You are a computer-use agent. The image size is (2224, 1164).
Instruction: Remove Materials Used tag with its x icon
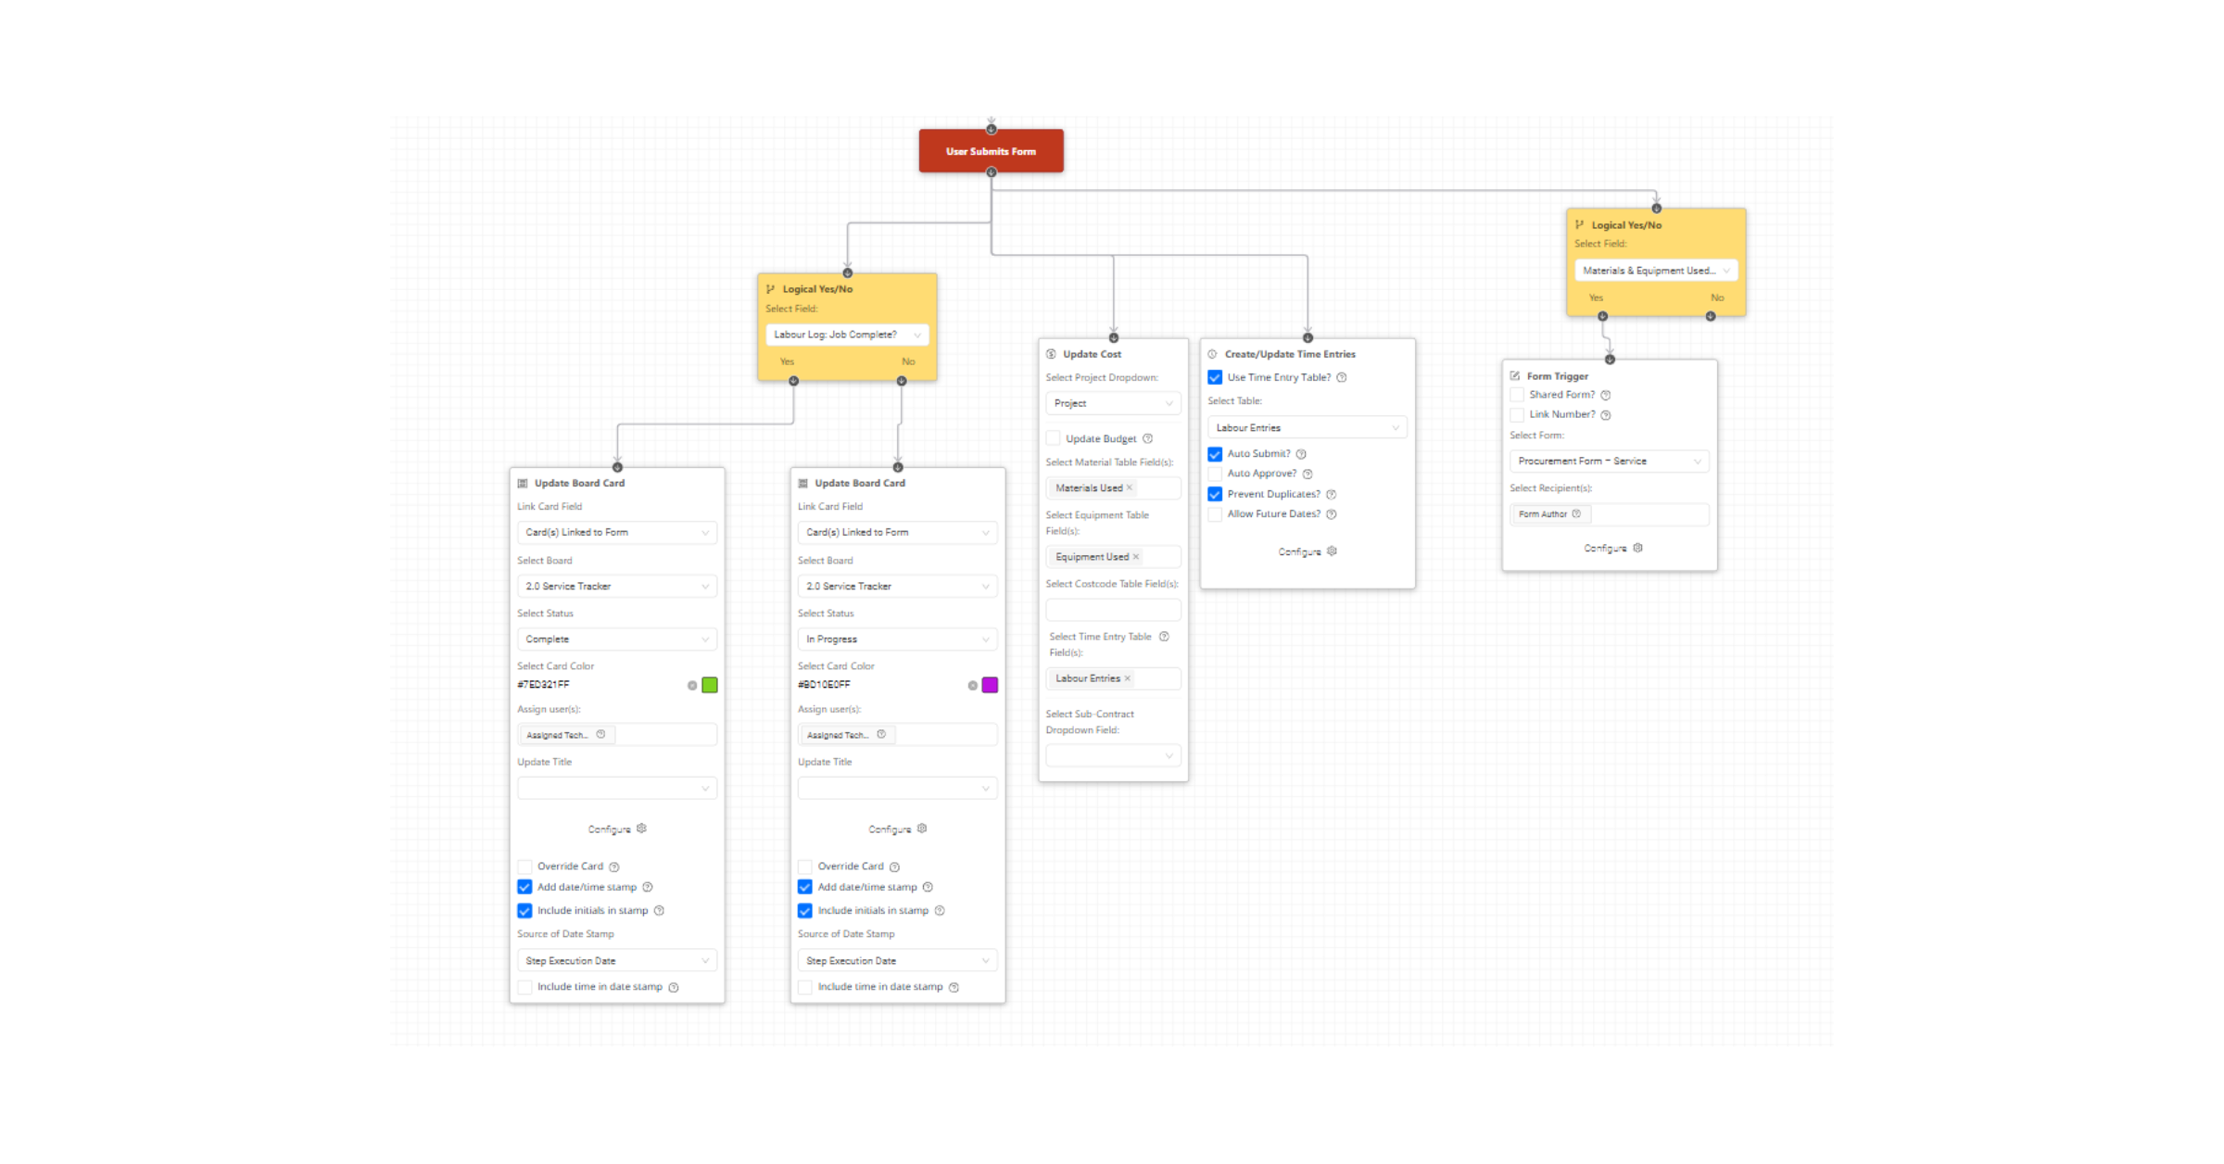[1129, 487]
